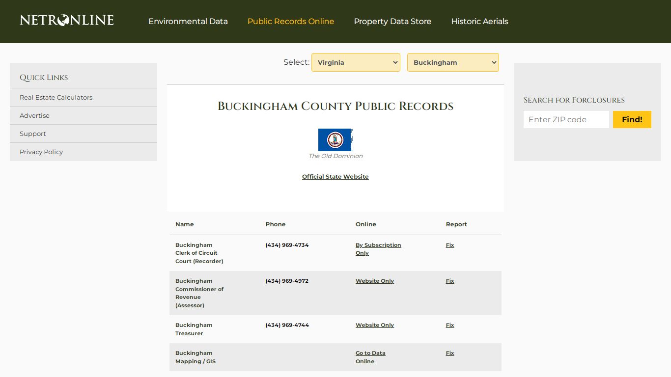
Task: Open the Privacy Policy link
Action: click(x=41, y=152)
